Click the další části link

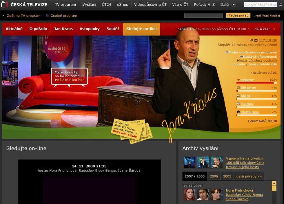coord(262,29)
